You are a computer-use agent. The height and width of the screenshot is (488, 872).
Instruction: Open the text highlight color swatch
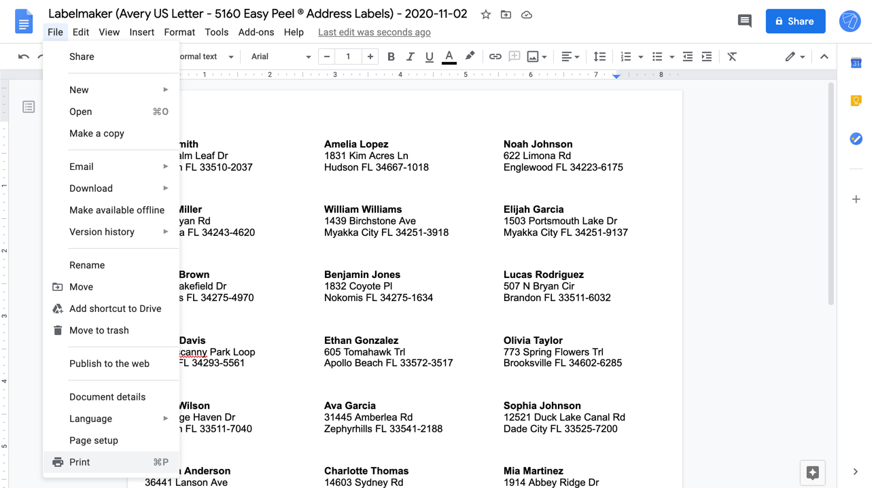[x=470, y=56]
